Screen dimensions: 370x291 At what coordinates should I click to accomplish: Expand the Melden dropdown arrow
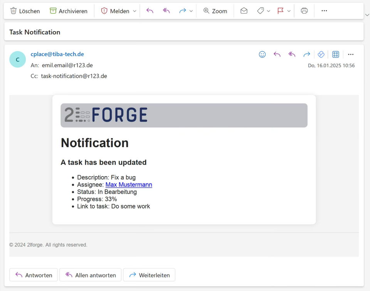pyautogui.click(x=135, y=11)
